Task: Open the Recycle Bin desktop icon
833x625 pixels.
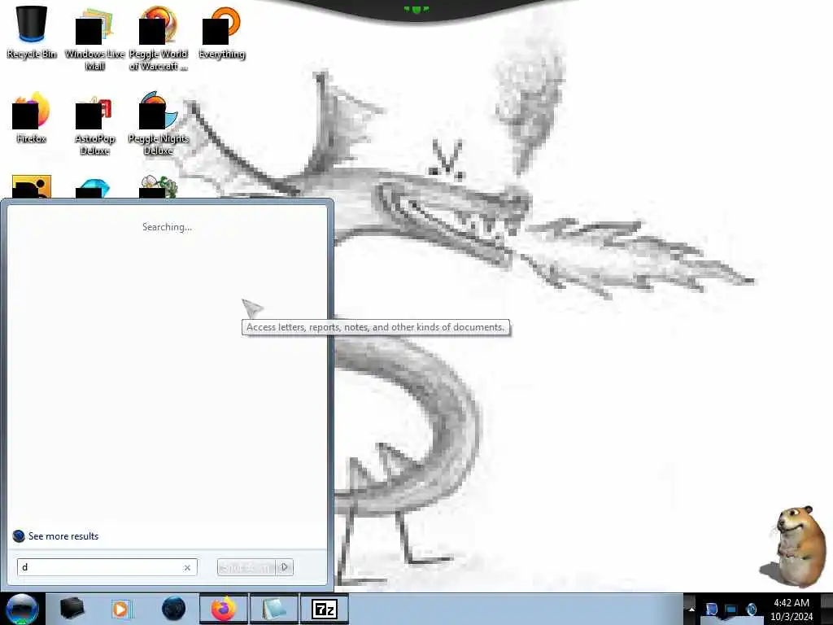Action: tap(32, 32)
